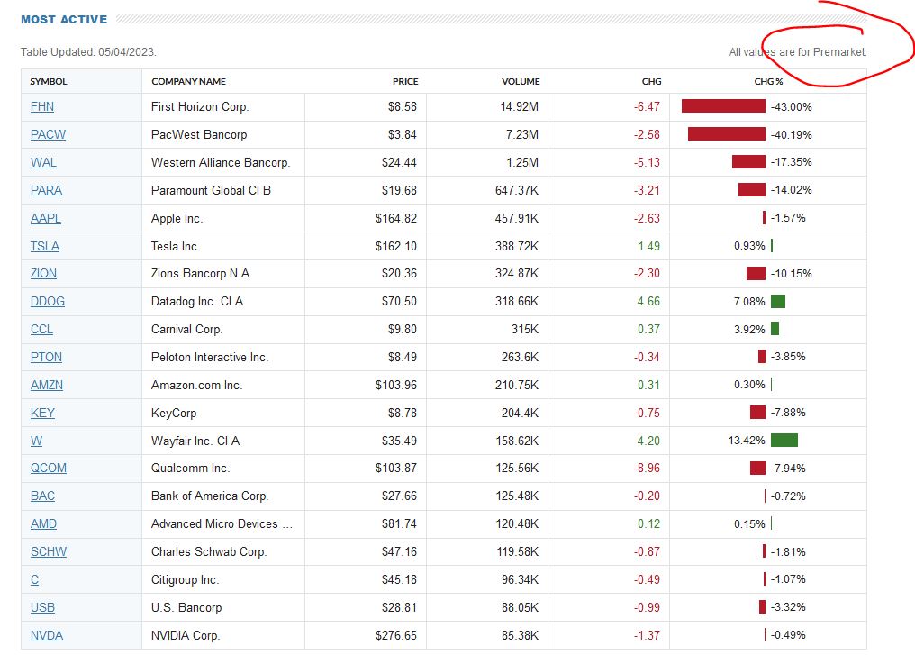The height and width of the screenshot is (655, 915).
Task: Click the WAL symbol link
Action: [43, 162]
